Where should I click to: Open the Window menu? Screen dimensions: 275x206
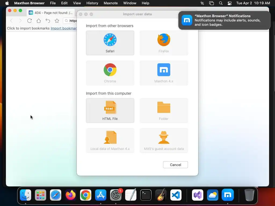(x=130, y=3)
